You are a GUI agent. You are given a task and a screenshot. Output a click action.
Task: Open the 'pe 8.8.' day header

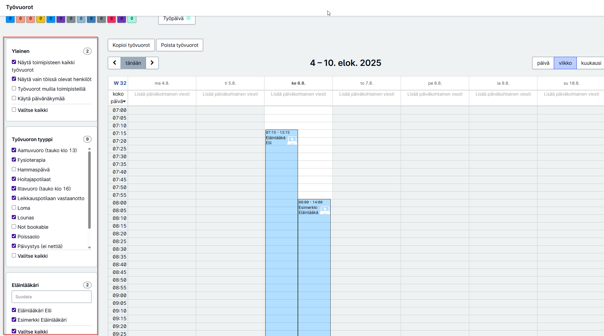435,83
